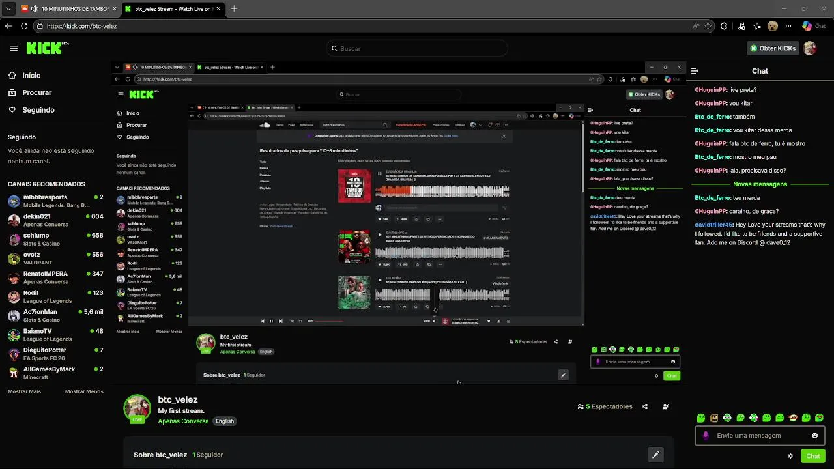Click browser profile dog avatar
Screen dimensions: 834x469
pyautogui.click(x=773, y=26)
